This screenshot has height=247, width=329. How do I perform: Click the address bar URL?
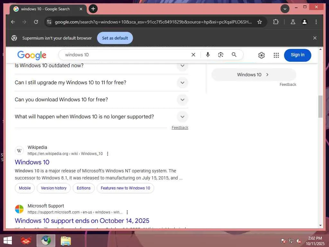tap(153, 22)
